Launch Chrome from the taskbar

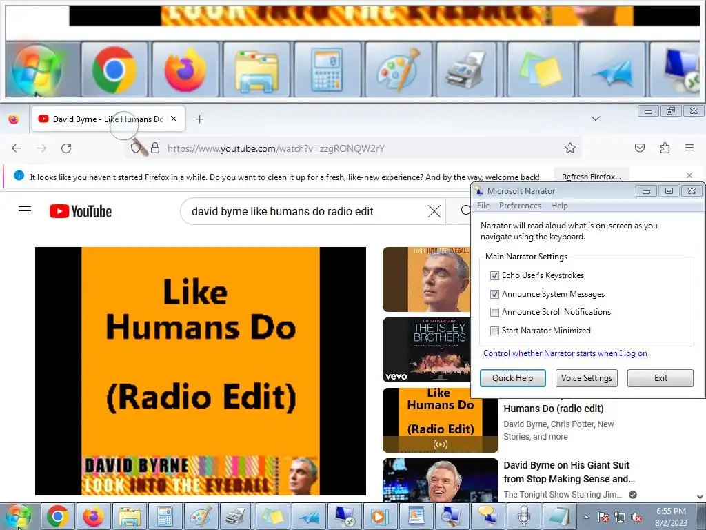[58, 516]
